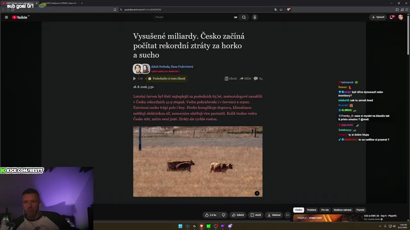Viewport: 410px width, 230px height.
Task: Click chat message from bird2 about dinosaurs
Action: (x=361, y=94)
